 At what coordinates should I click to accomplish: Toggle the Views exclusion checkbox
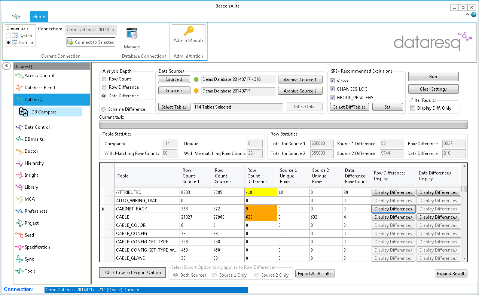pyautogui.click(x=332, y=81)
